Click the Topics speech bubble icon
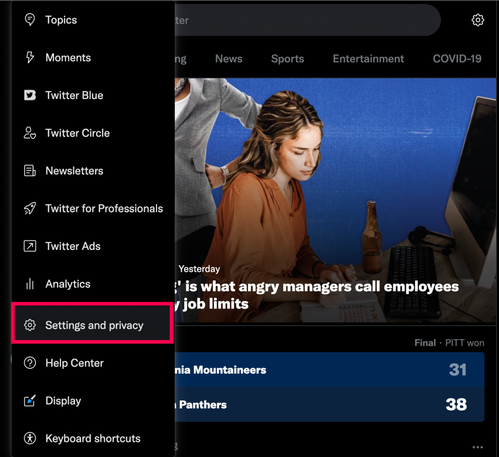This screenshot has height=457, width=499. (30, 20)
